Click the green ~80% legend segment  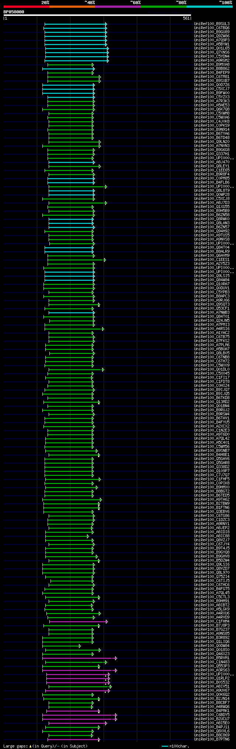pyautogui.click(x=163, y=7)
